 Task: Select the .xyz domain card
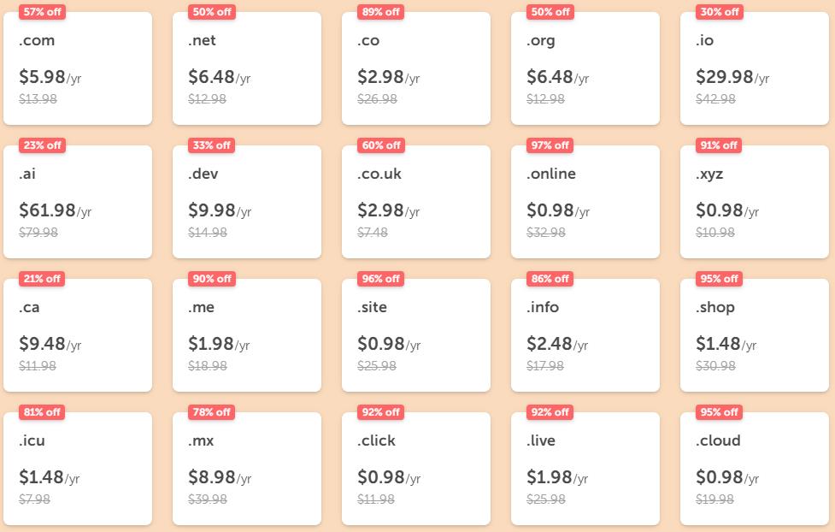[x=755, y=202]
